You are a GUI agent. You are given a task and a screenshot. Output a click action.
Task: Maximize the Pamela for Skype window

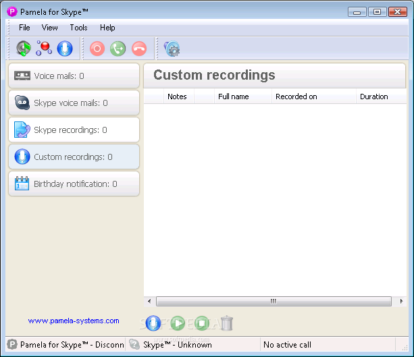(x=378, y=12)
